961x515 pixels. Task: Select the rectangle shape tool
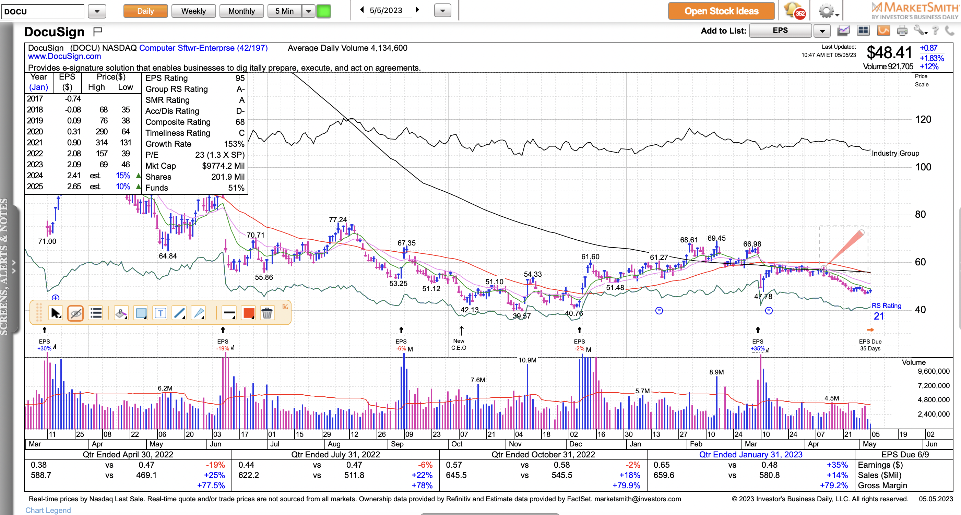point(141,313)
